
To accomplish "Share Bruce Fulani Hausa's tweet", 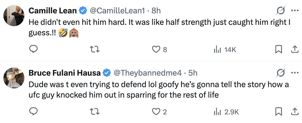I will [x=294, y=112].
